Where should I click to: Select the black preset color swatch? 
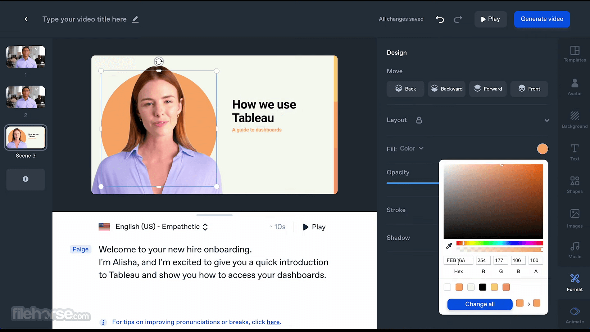(482, 287)
